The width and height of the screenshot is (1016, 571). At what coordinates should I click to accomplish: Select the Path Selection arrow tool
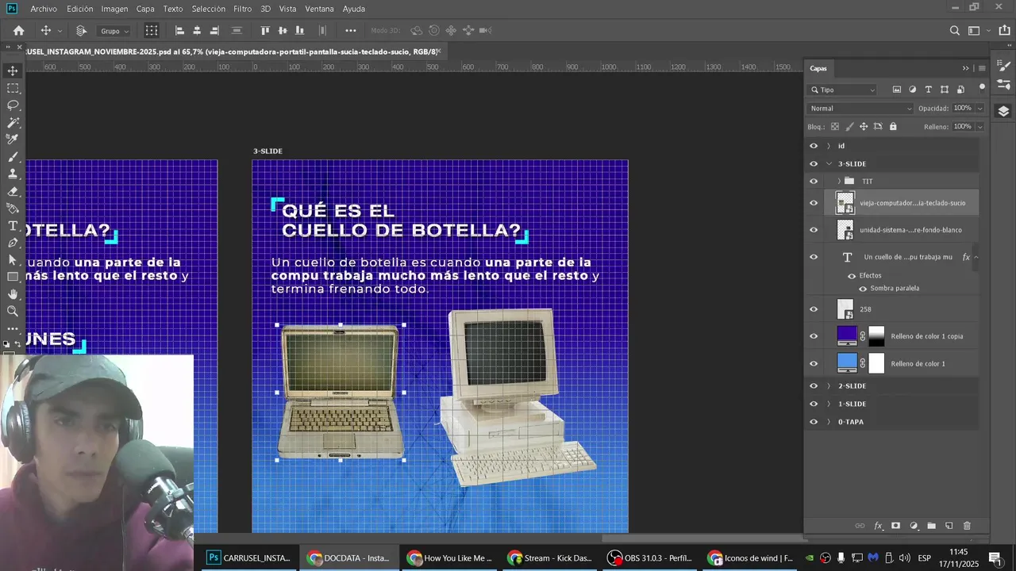tap(13, 260)
